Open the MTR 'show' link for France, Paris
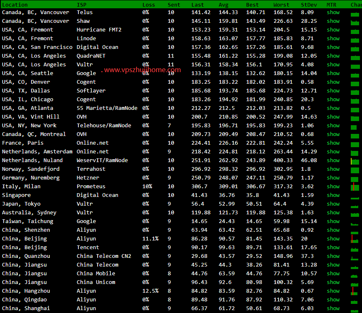This screenshot has height=313, width=362. point(333,143)
